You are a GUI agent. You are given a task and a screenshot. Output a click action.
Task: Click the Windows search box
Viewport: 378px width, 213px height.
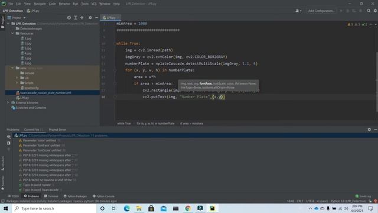click(x=54, y=208)
